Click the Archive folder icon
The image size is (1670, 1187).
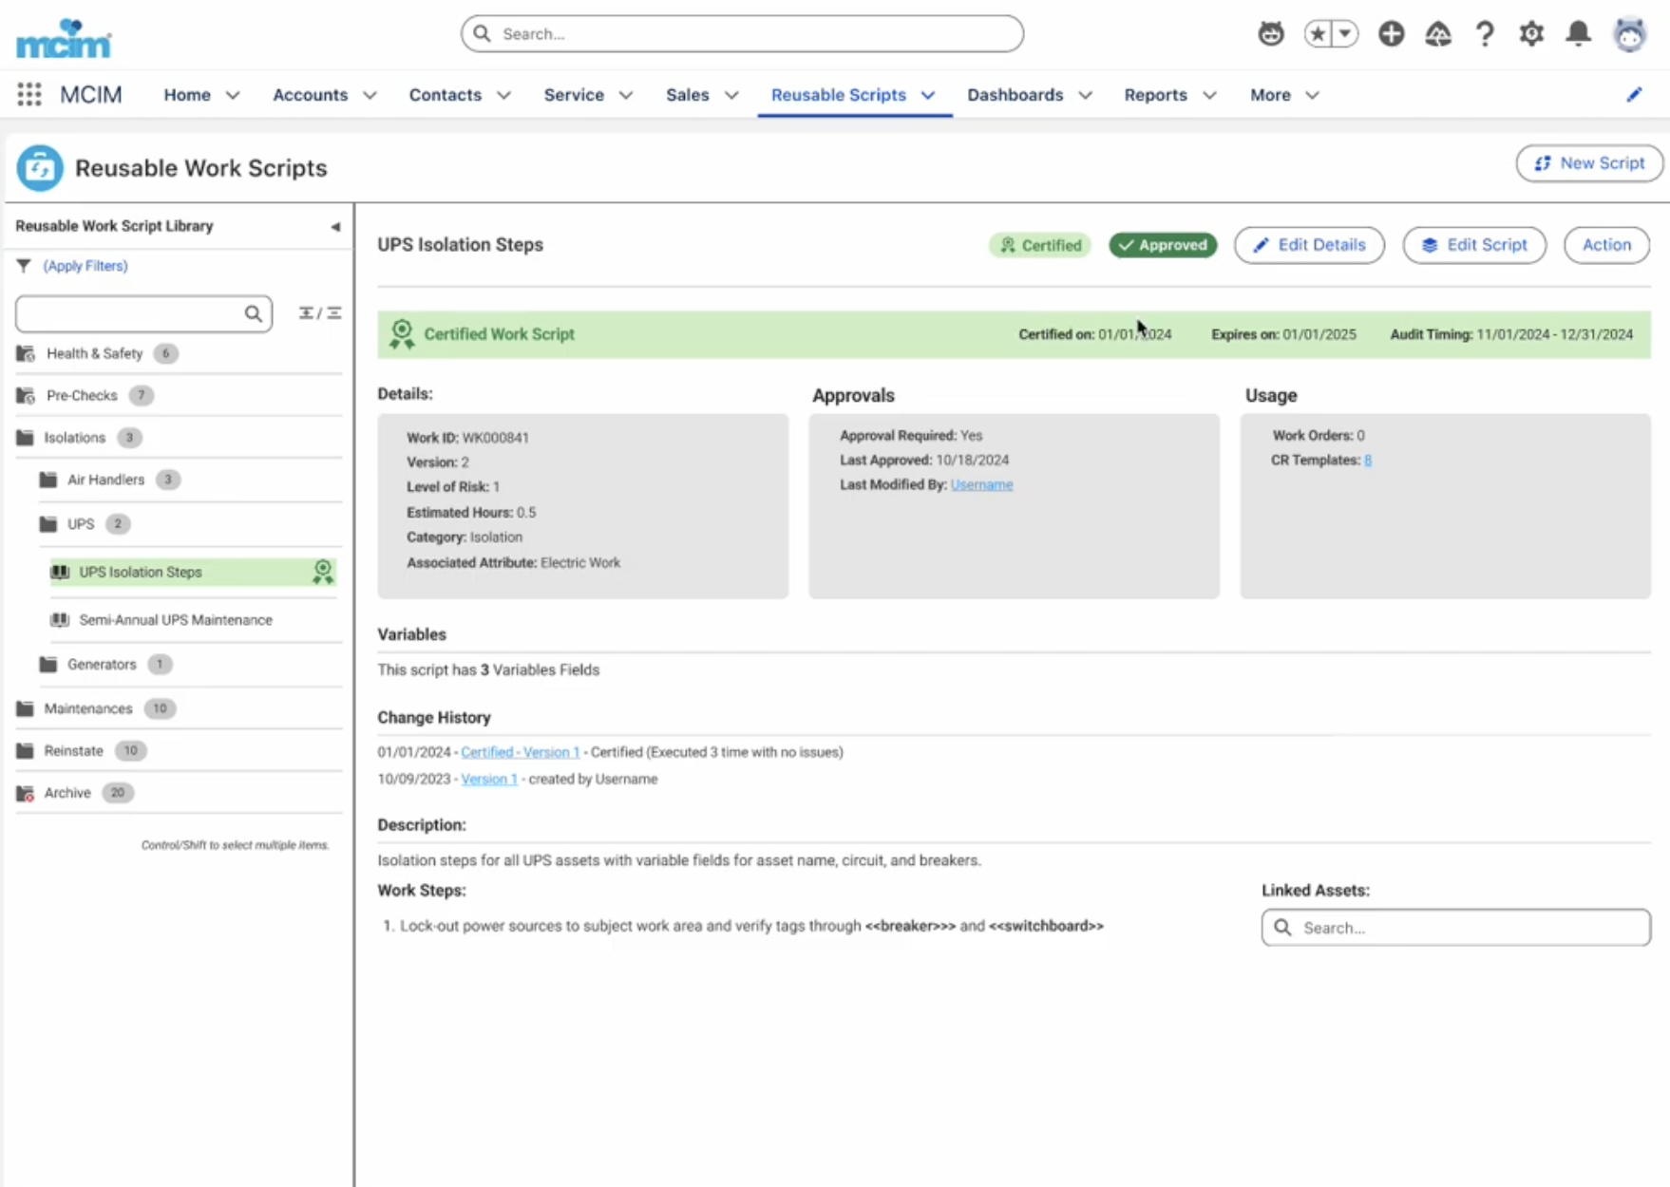pos(26,794)
